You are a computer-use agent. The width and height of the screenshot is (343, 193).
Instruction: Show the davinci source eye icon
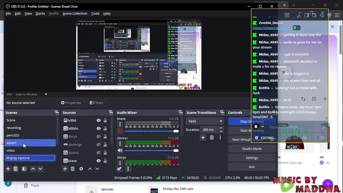point(99,153)
